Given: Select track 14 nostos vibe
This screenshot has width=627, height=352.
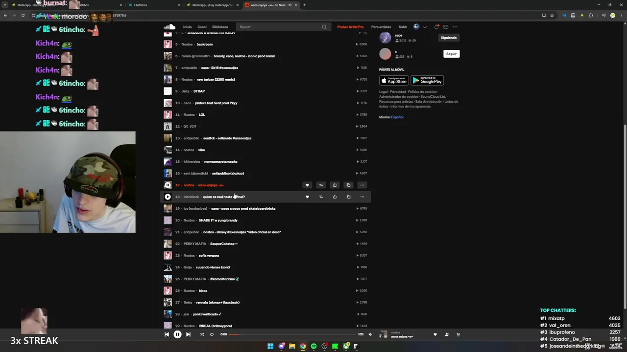Looking at the screenshot, I should [x=265, y=150].
